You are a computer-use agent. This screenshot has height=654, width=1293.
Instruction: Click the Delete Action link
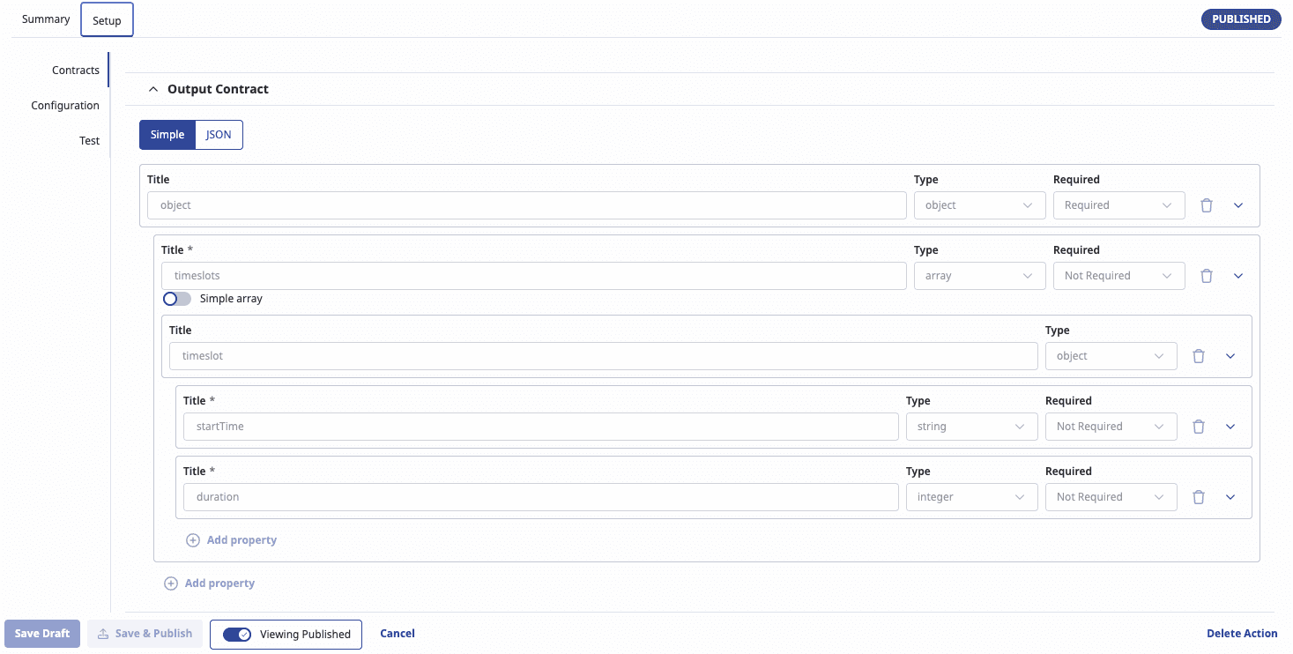pos(1242,633)
